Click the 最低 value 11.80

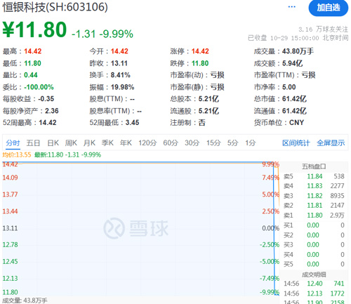coord(32,63)
